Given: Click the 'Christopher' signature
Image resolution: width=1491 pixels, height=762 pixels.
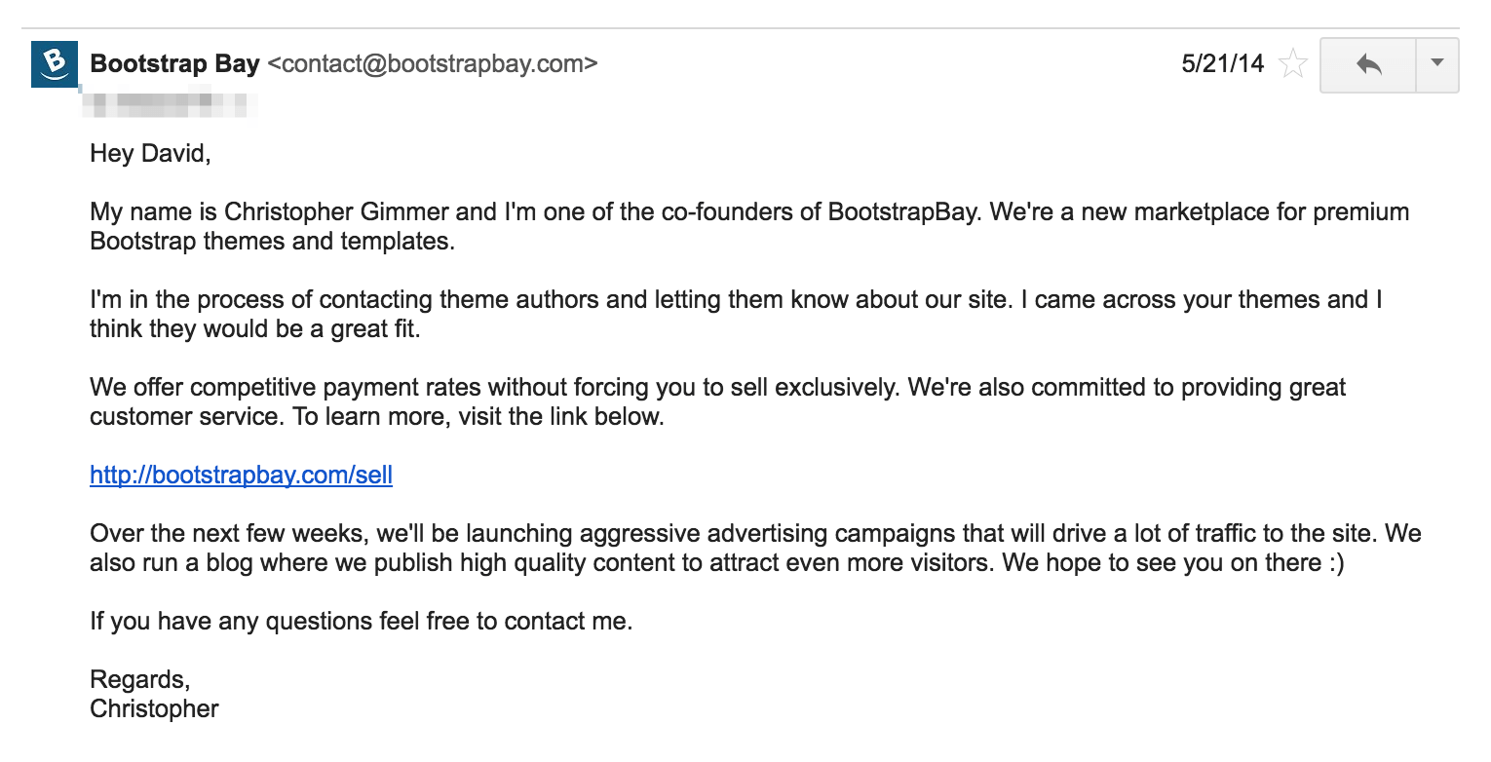Looking at the screenshot, I should 154,708.
